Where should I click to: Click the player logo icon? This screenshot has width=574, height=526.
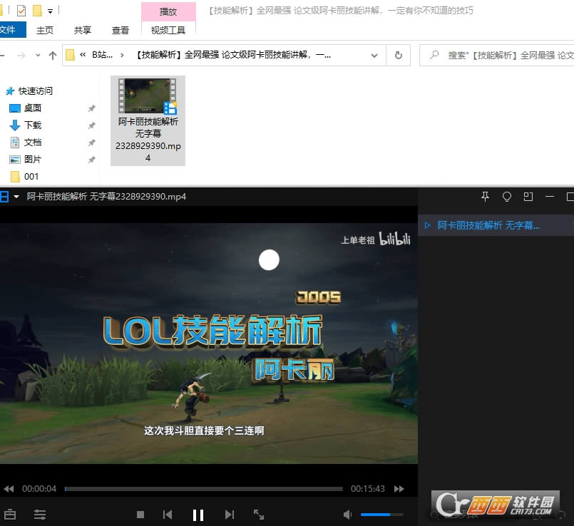(x=4, y=197)
